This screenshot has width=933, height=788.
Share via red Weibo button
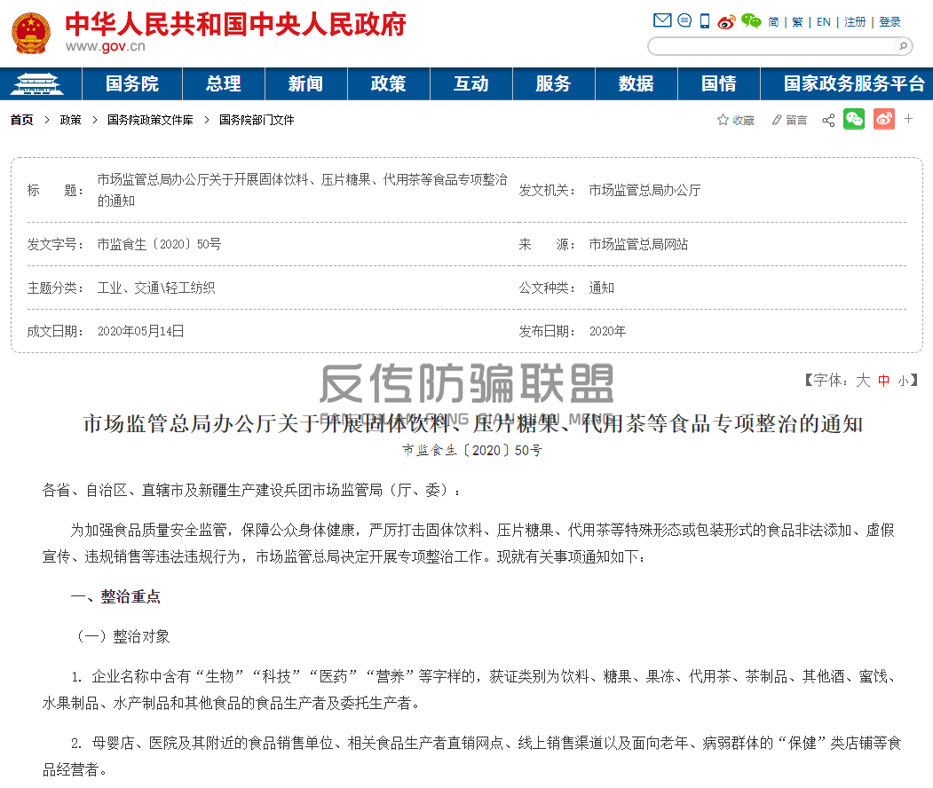coord(883,119)
